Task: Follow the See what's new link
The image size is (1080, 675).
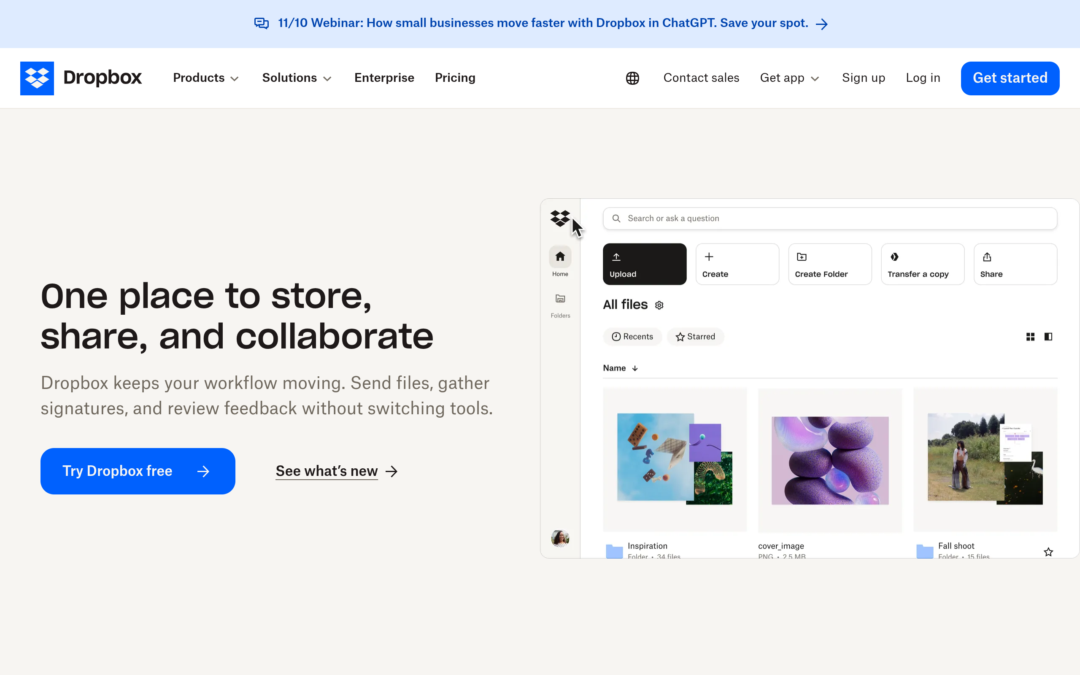Action: coord(337,471)
